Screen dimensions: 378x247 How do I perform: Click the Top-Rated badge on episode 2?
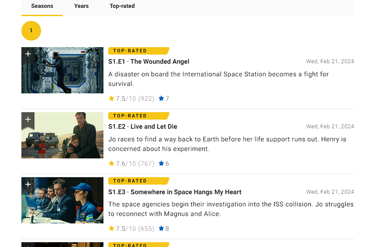point(138,116)
